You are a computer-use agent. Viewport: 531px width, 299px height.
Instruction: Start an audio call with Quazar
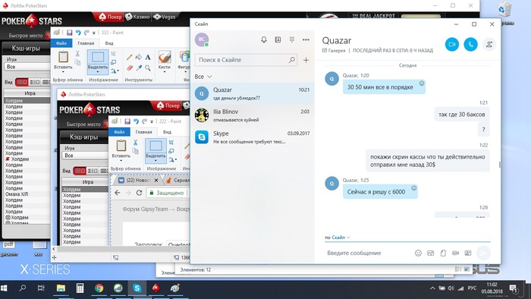pyautogui.click(x=471, y=44)
